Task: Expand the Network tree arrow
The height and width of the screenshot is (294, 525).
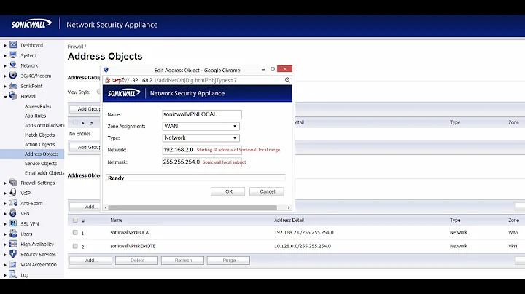Action: (x=5, y=65)
